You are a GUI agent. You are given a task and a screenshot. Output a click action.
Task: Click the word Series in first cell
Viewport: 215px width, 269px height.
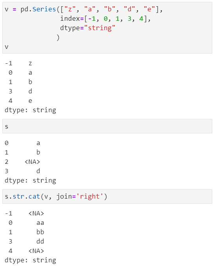coord(44,9)
